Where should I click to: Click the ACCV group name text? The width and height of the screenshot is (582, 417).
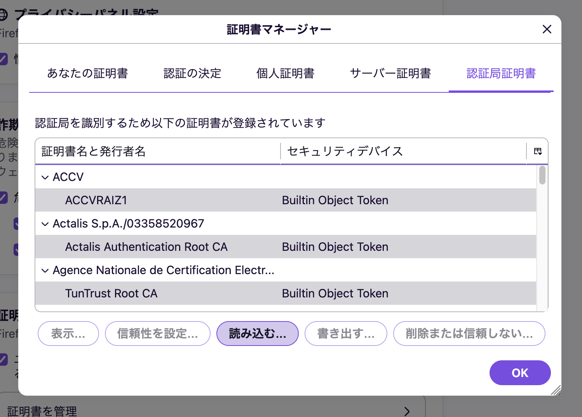click(68, 177)
